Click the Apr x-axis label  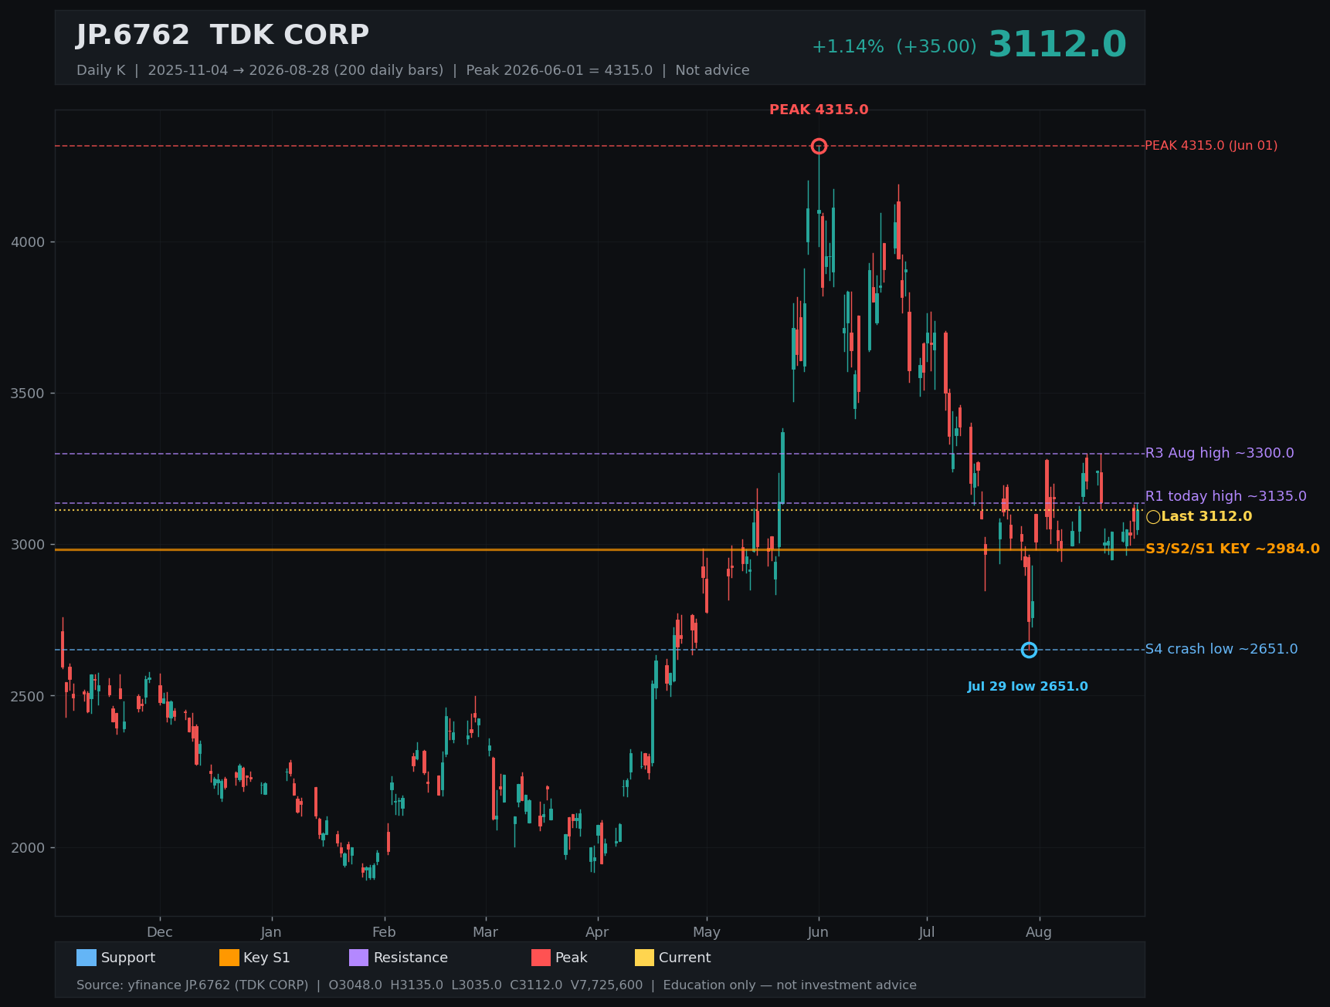click(x=597, y=932)
